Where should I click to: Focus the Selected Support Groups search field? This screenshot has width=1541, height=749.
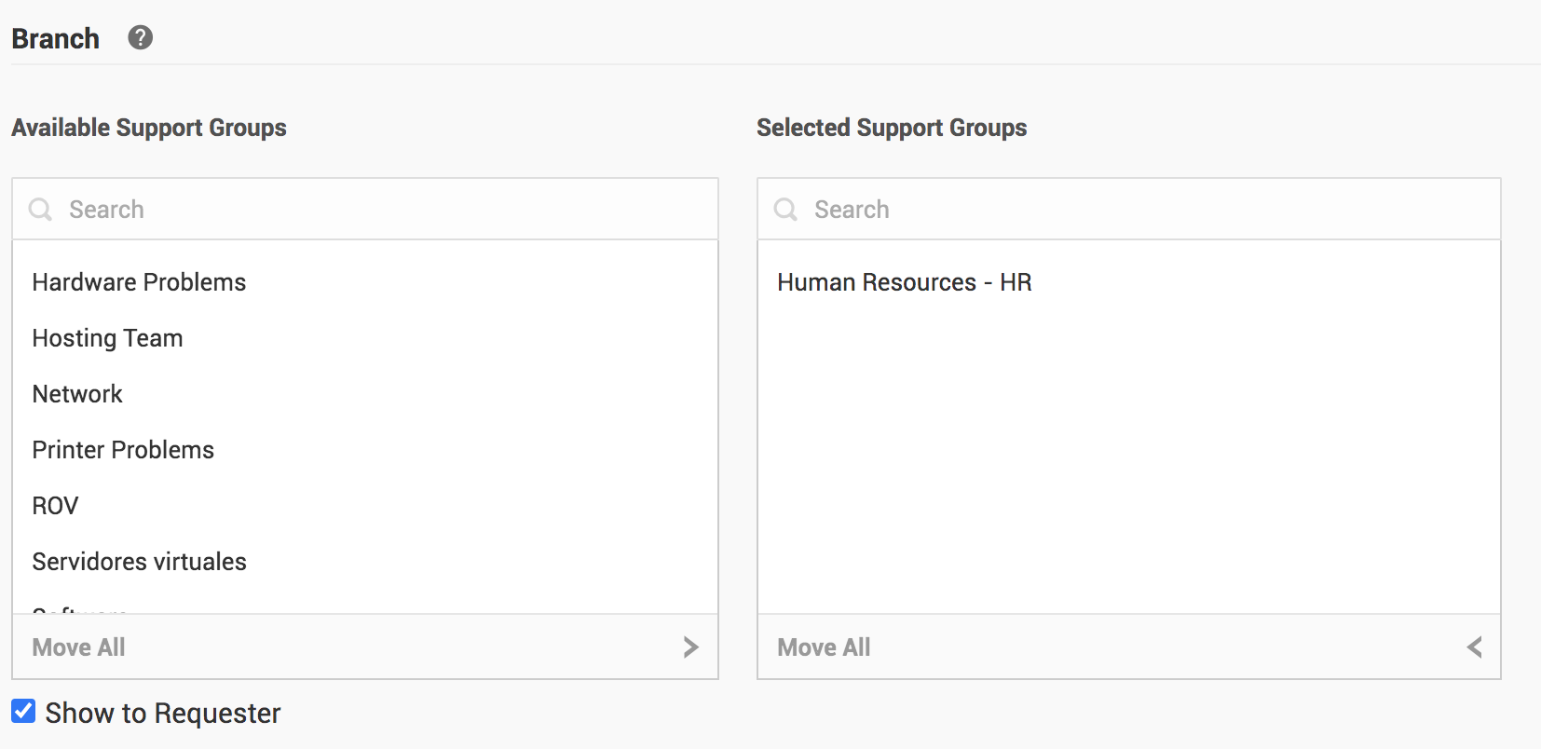[1146, 210]
